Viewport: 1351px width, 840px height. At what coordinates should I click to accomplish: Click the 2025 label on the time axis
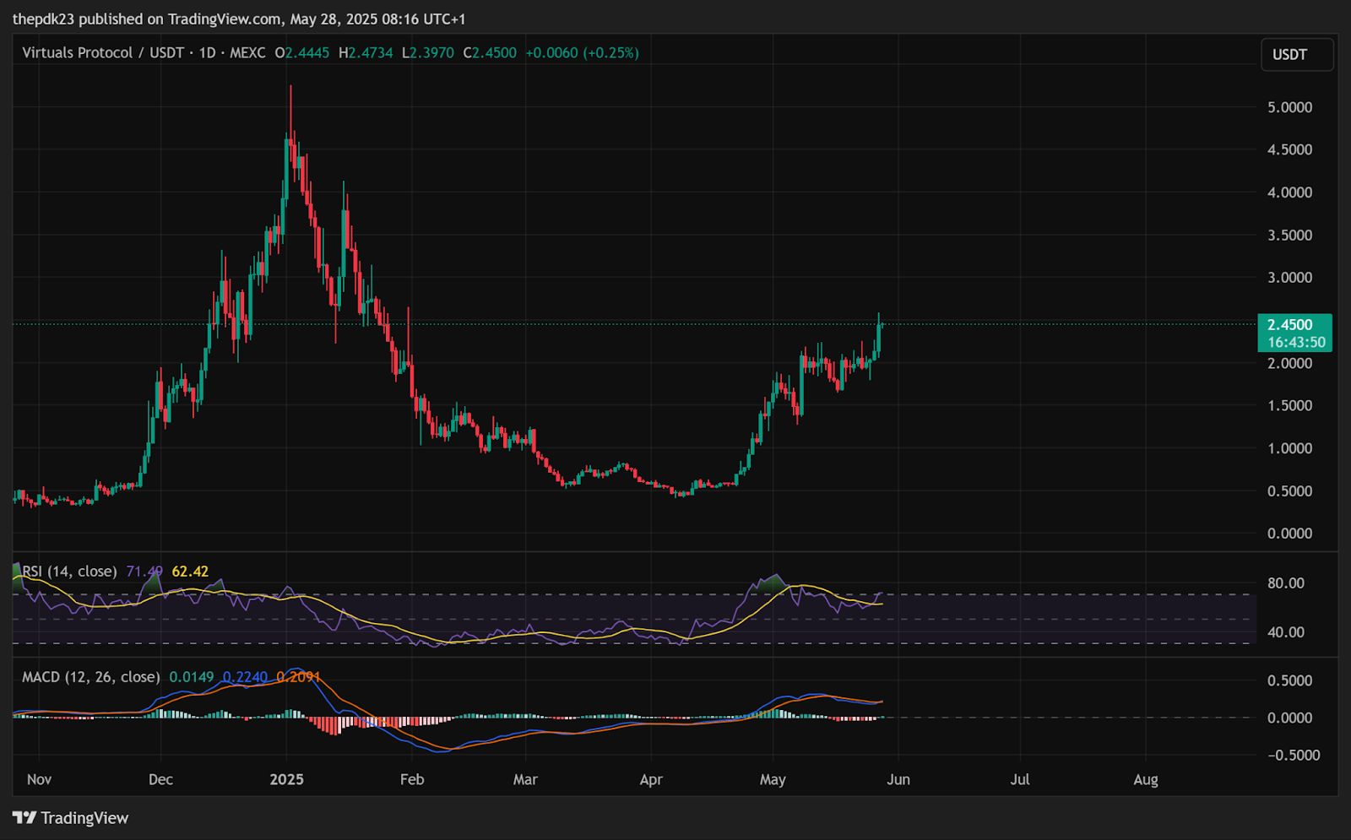[x=286, y=779]
